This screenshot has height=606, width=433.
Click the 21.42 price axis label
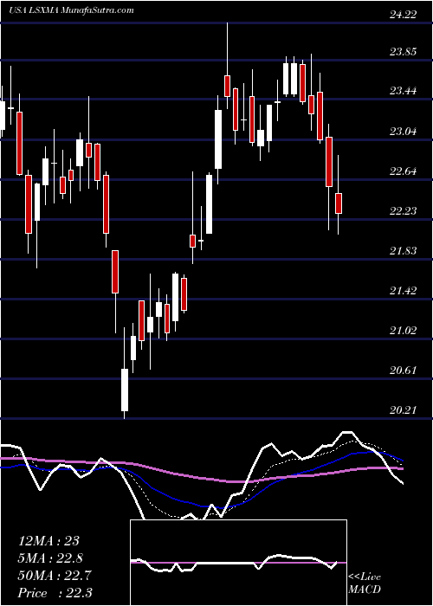point(404,291)
